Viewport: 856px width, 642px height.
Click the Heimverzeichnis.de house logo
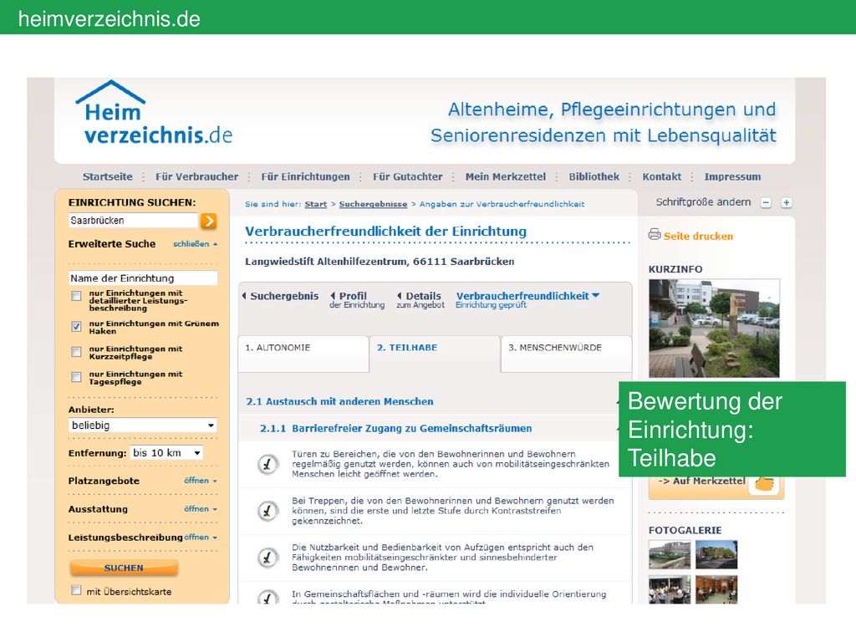point(154,113)
